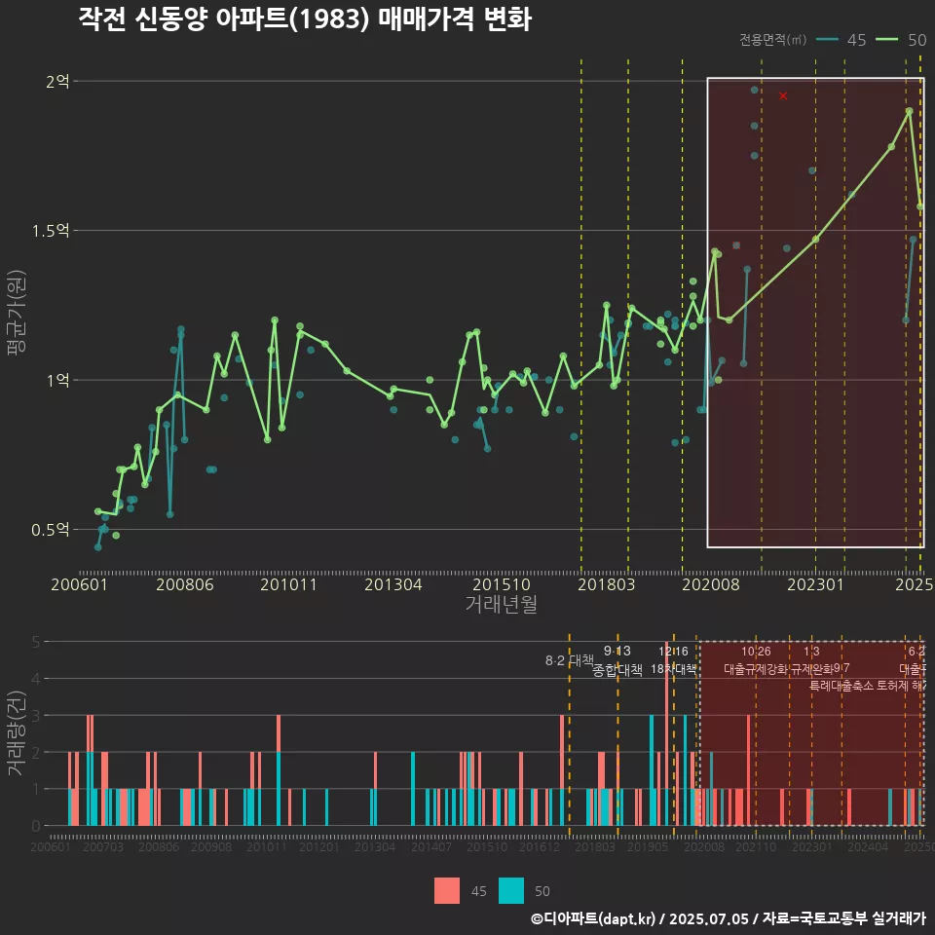Image resolution: width=935 pixels, height=935 pixels.
Task: Click the '201905' label on the volume chart axis
Action: coord(648,846)
